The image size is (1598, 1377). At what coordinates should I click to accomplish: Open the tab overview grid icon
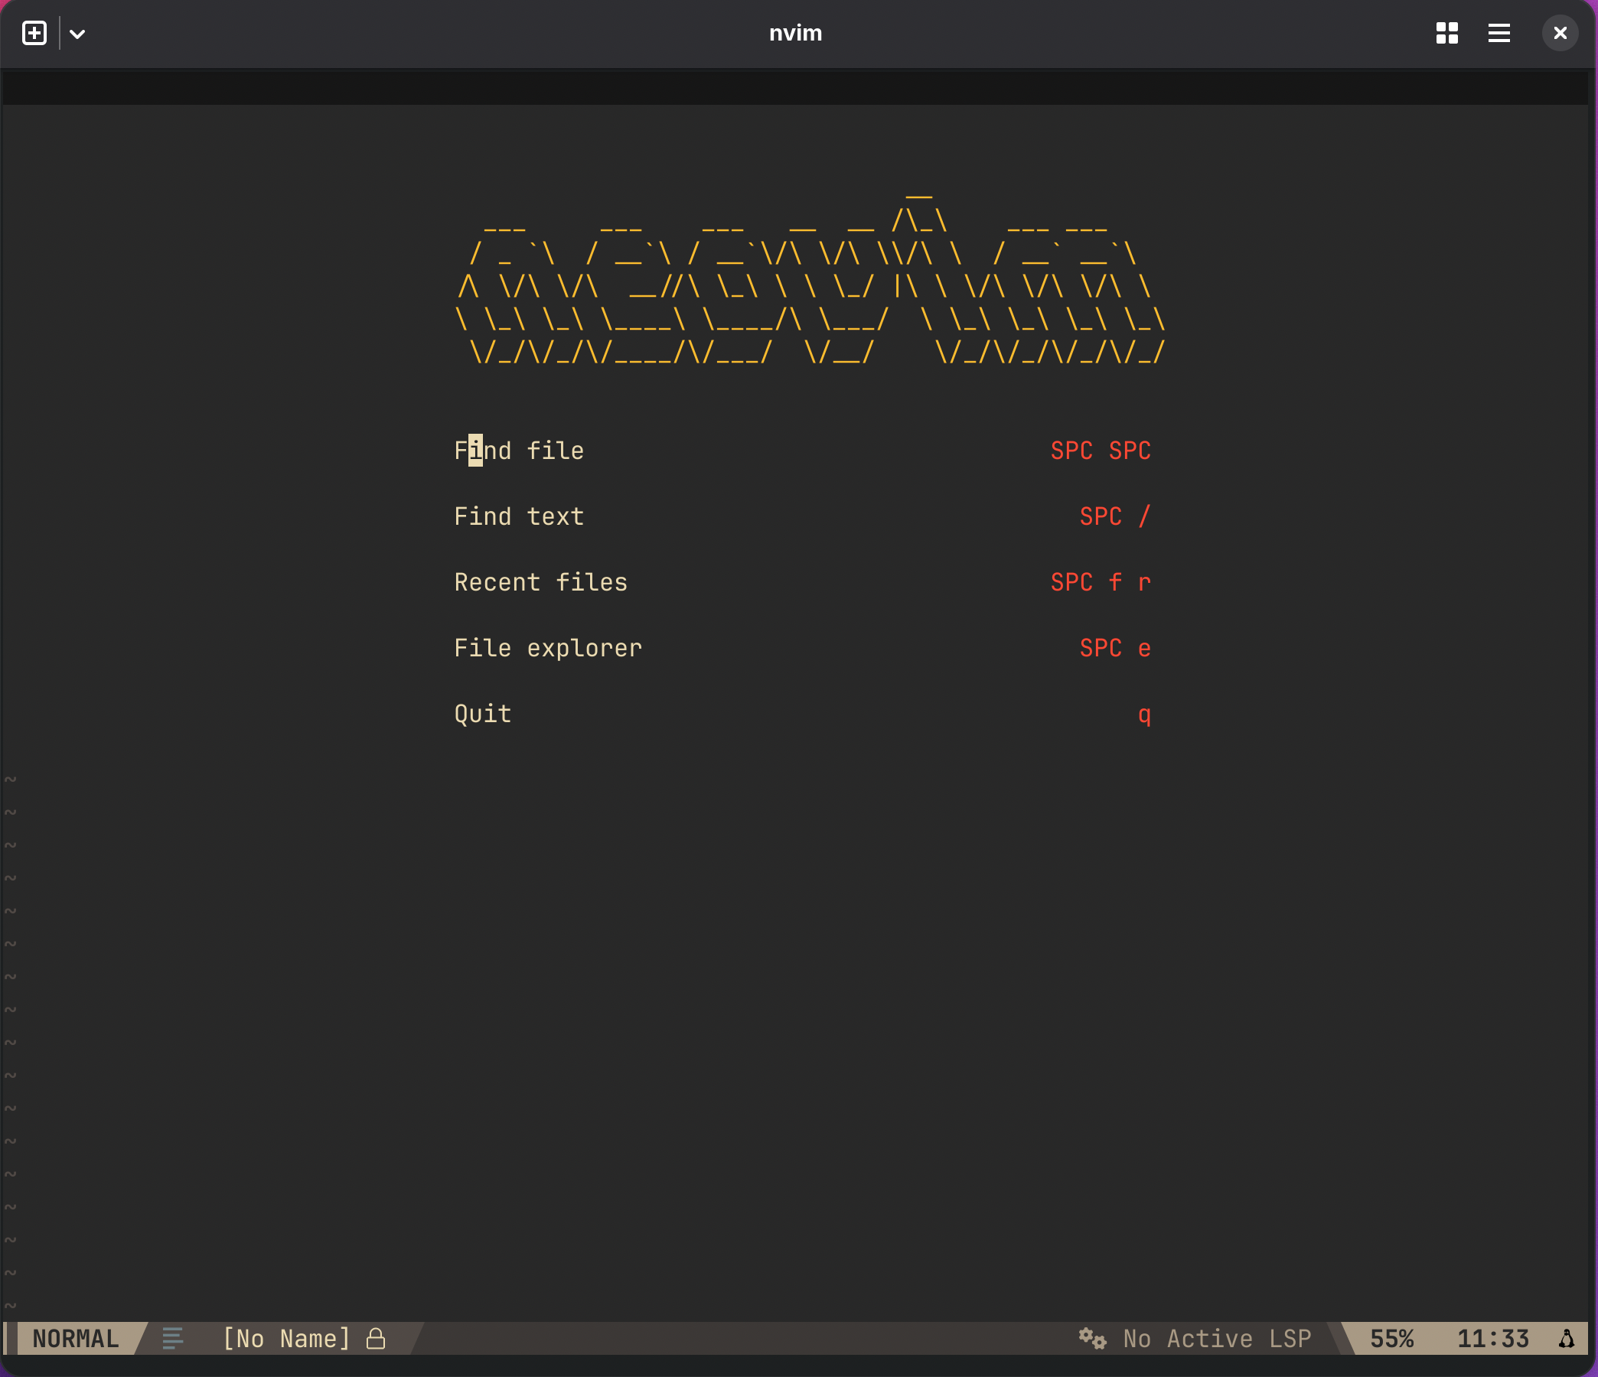tap(1446, 33)
